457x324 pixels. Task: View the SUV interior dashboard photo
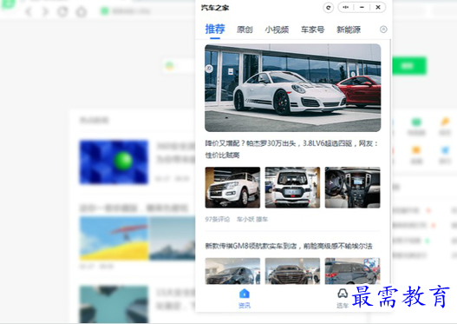352,188
